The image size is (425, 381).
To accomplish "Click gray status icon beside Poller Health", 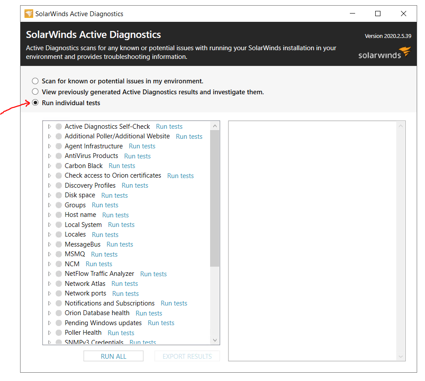I will coord(59,333).
